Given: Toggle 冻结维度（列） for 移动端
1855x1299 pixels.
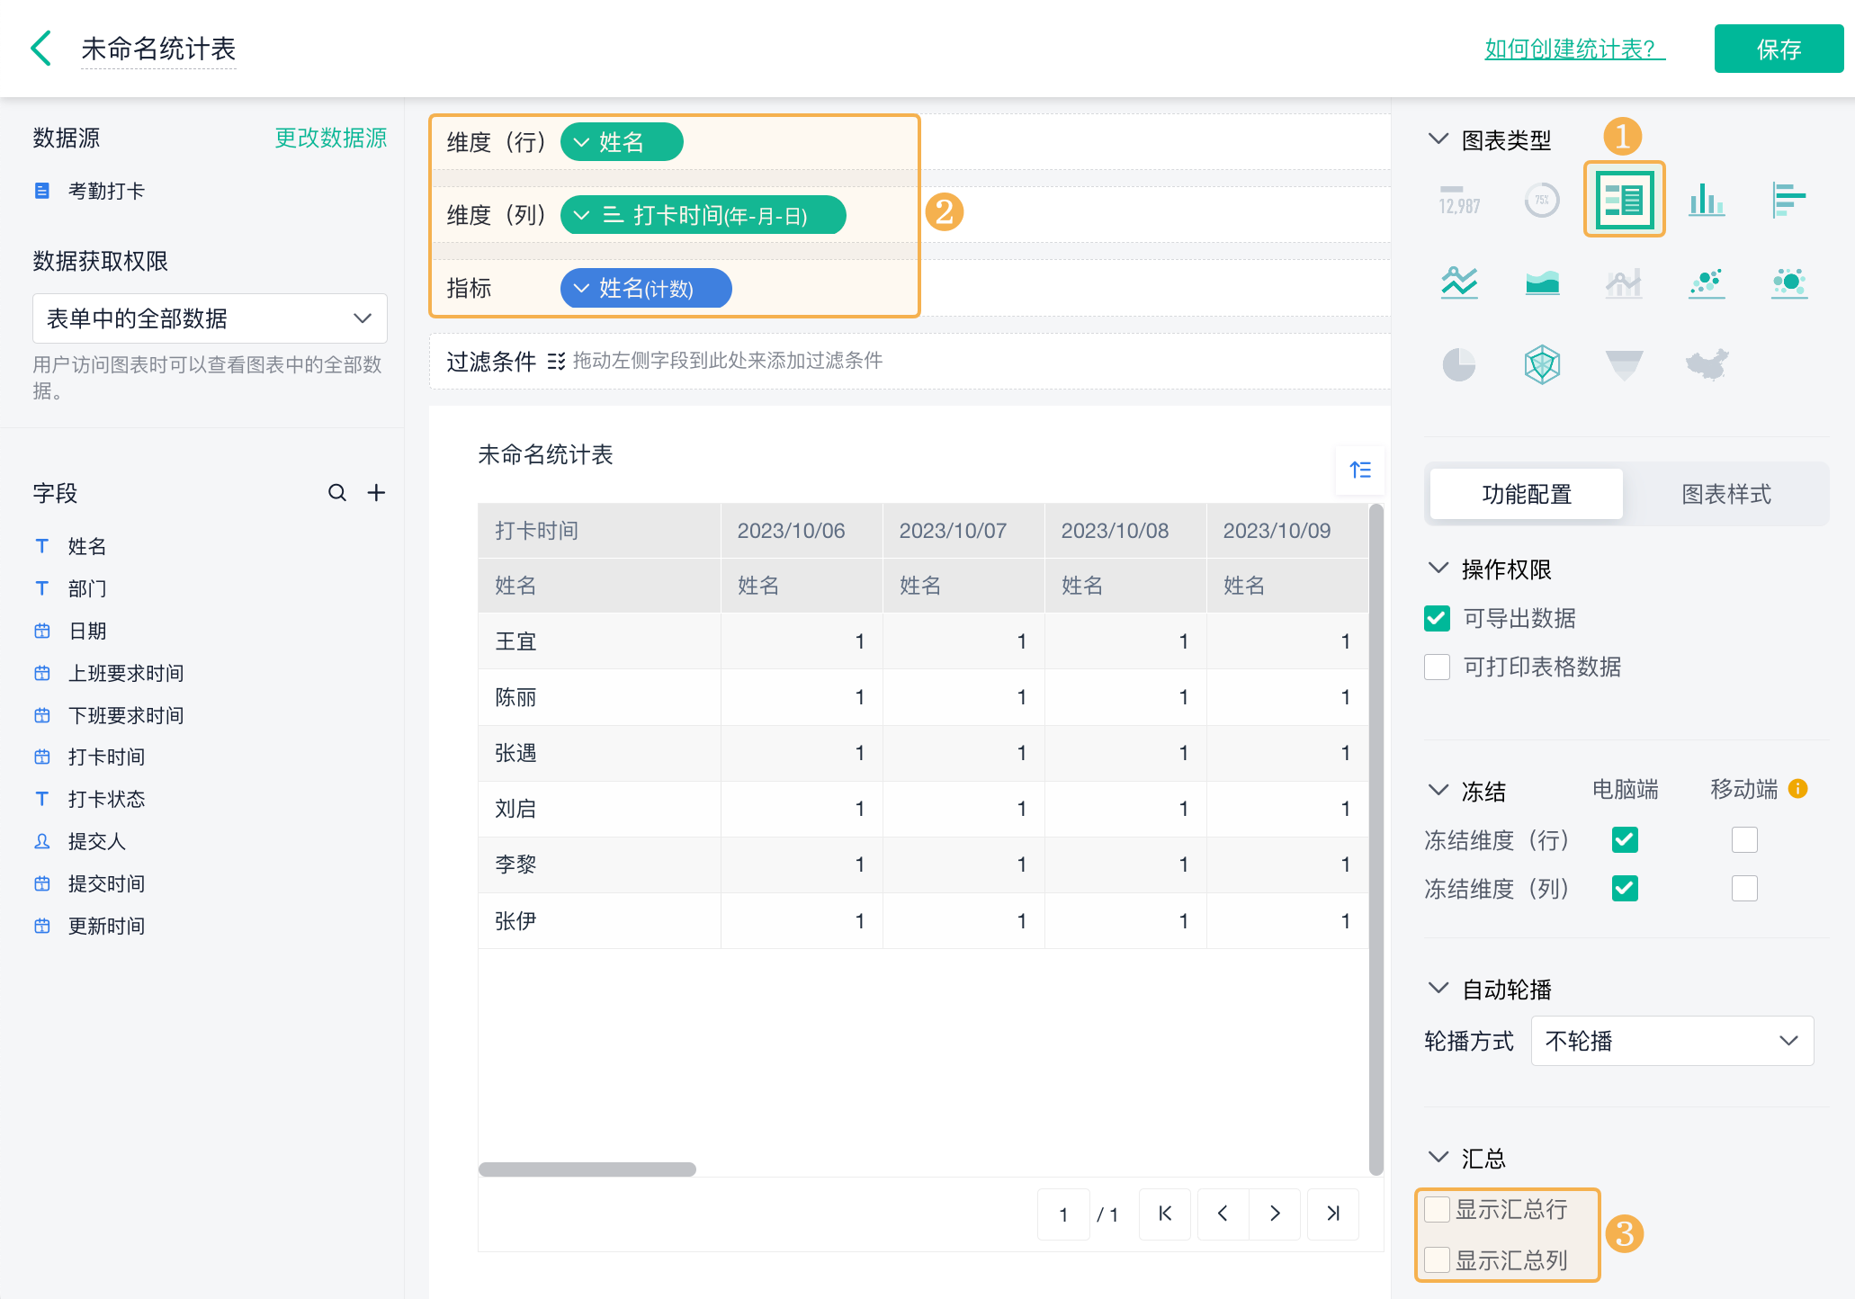Looking at the screenshot, I should click(x=1744, y=888).
